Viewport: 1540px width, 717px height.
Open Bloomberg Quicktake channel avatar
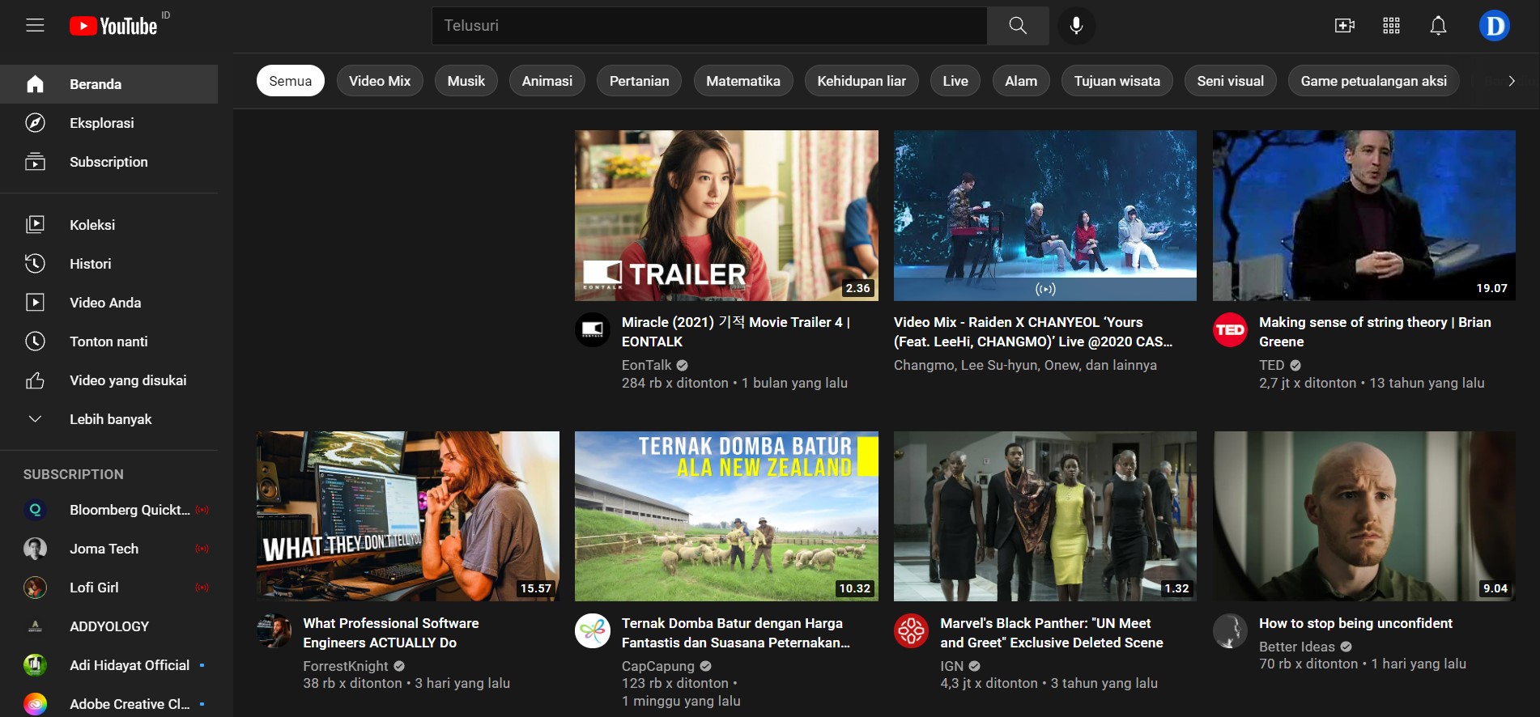35,510
